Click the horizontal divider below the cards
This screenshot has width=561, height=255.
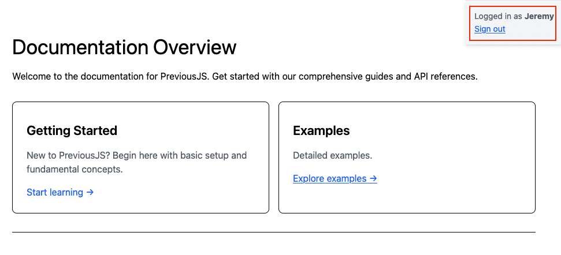274,232
